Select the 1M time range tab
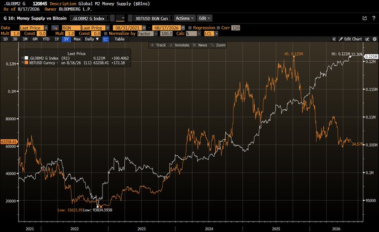Viewport: 379px width, 232px height. click(x=25, y=39)
